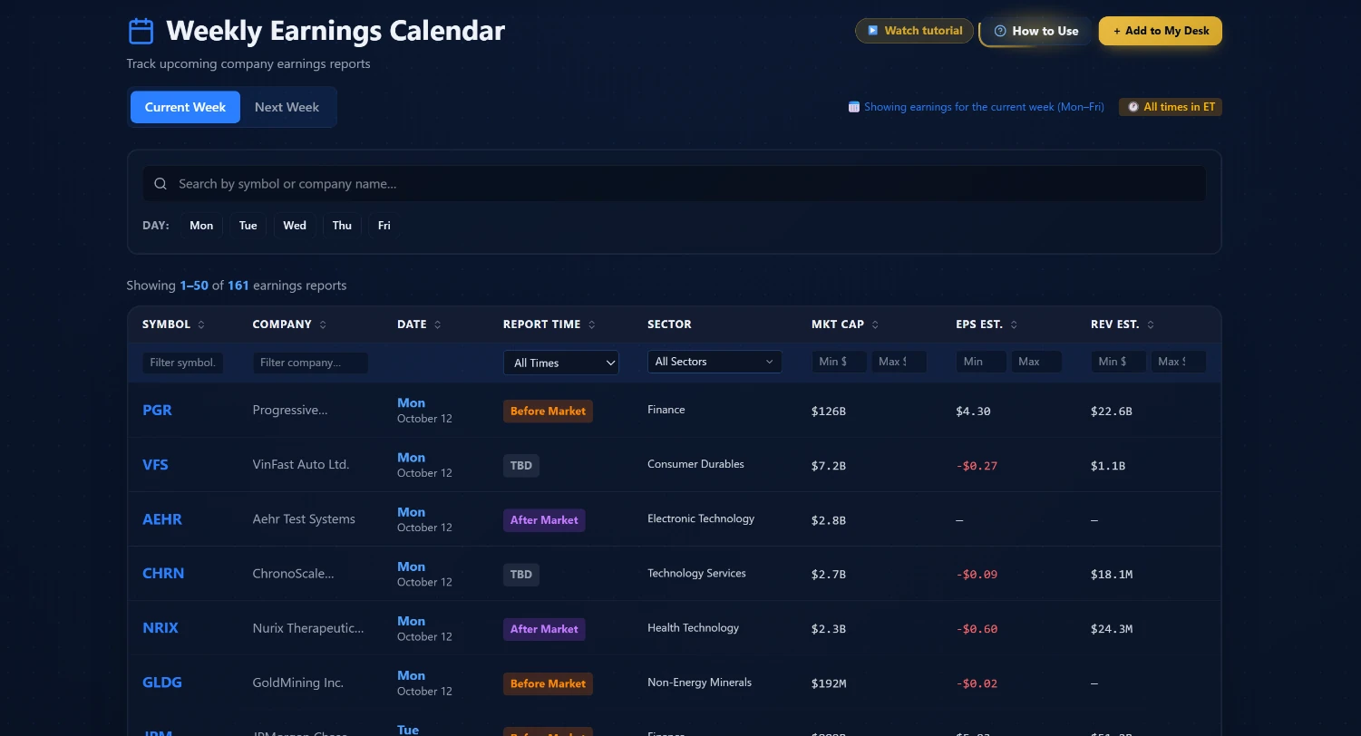Sort by Company column arrows icon
The height and width of the screenshot is (736, 1361).
(x=323, y=324)
